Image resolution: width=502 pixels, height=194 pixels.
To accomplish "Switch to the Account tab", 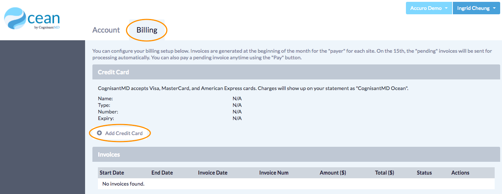I will tap(106, 30).
